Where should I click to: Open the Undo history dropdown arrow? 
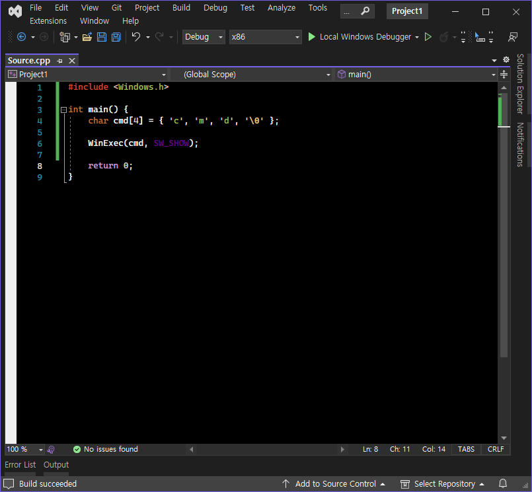click(148, 37)
